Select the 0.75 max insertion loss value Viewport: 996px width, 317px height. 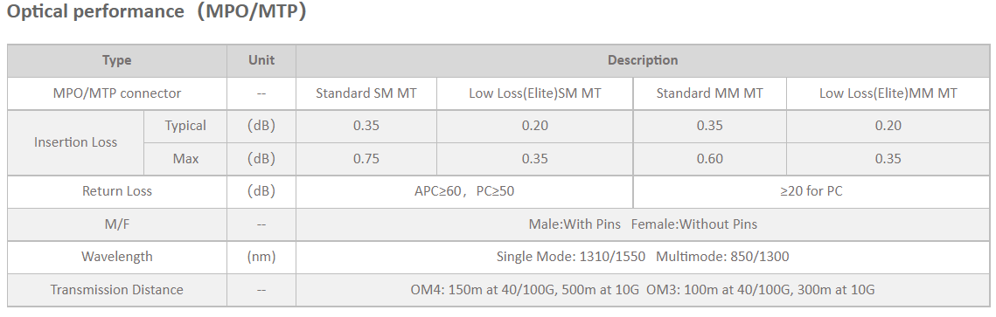click(366, 159)
